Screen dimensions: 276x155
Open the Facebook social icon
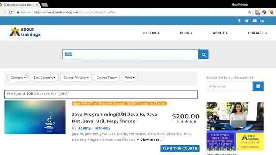pyautogui.click(x=239, y=21)
